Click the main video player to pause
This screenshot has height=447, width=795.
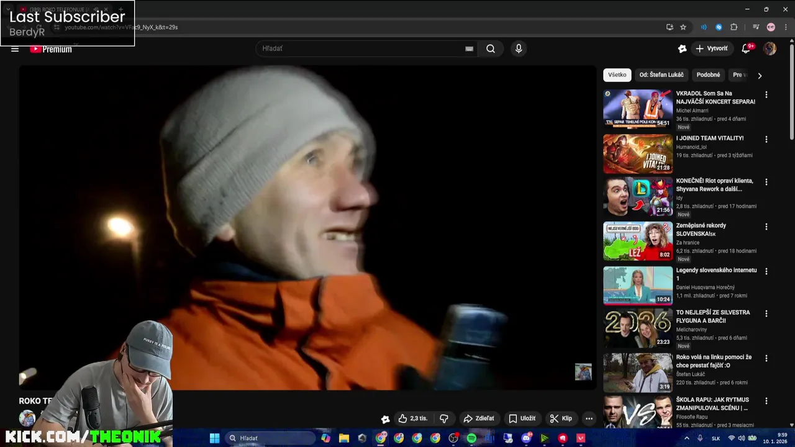pos(307,228)
